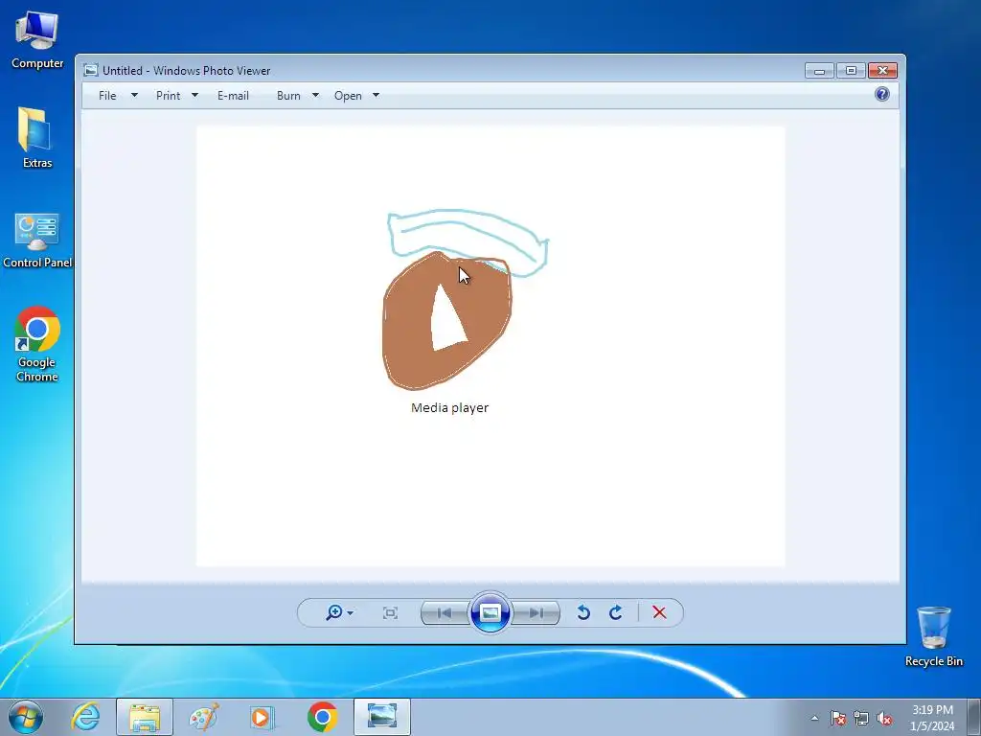981x736 pixels.
Task: Click the Open menu item
Action: coord(348,95)
